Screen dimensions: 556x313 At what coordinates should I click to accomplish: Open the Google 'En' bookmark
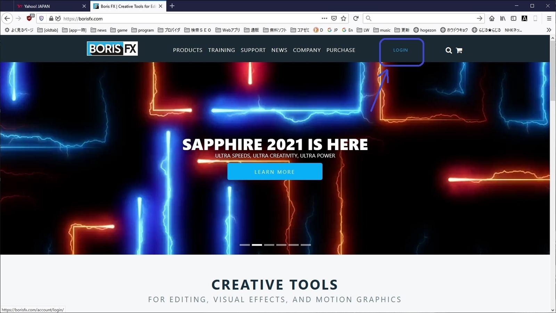[347, 30]
